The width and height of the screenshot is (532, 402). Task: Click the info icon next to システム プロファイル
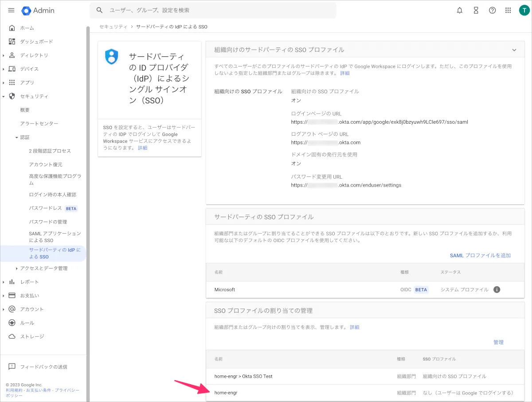point(497,289)
